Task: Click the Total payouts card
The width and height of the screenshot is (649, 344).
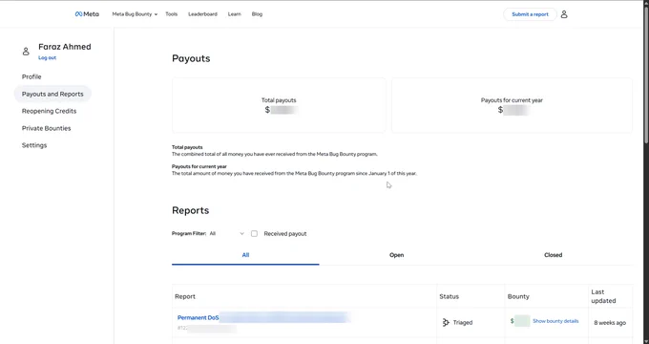Action: click(x=279, y=105)
